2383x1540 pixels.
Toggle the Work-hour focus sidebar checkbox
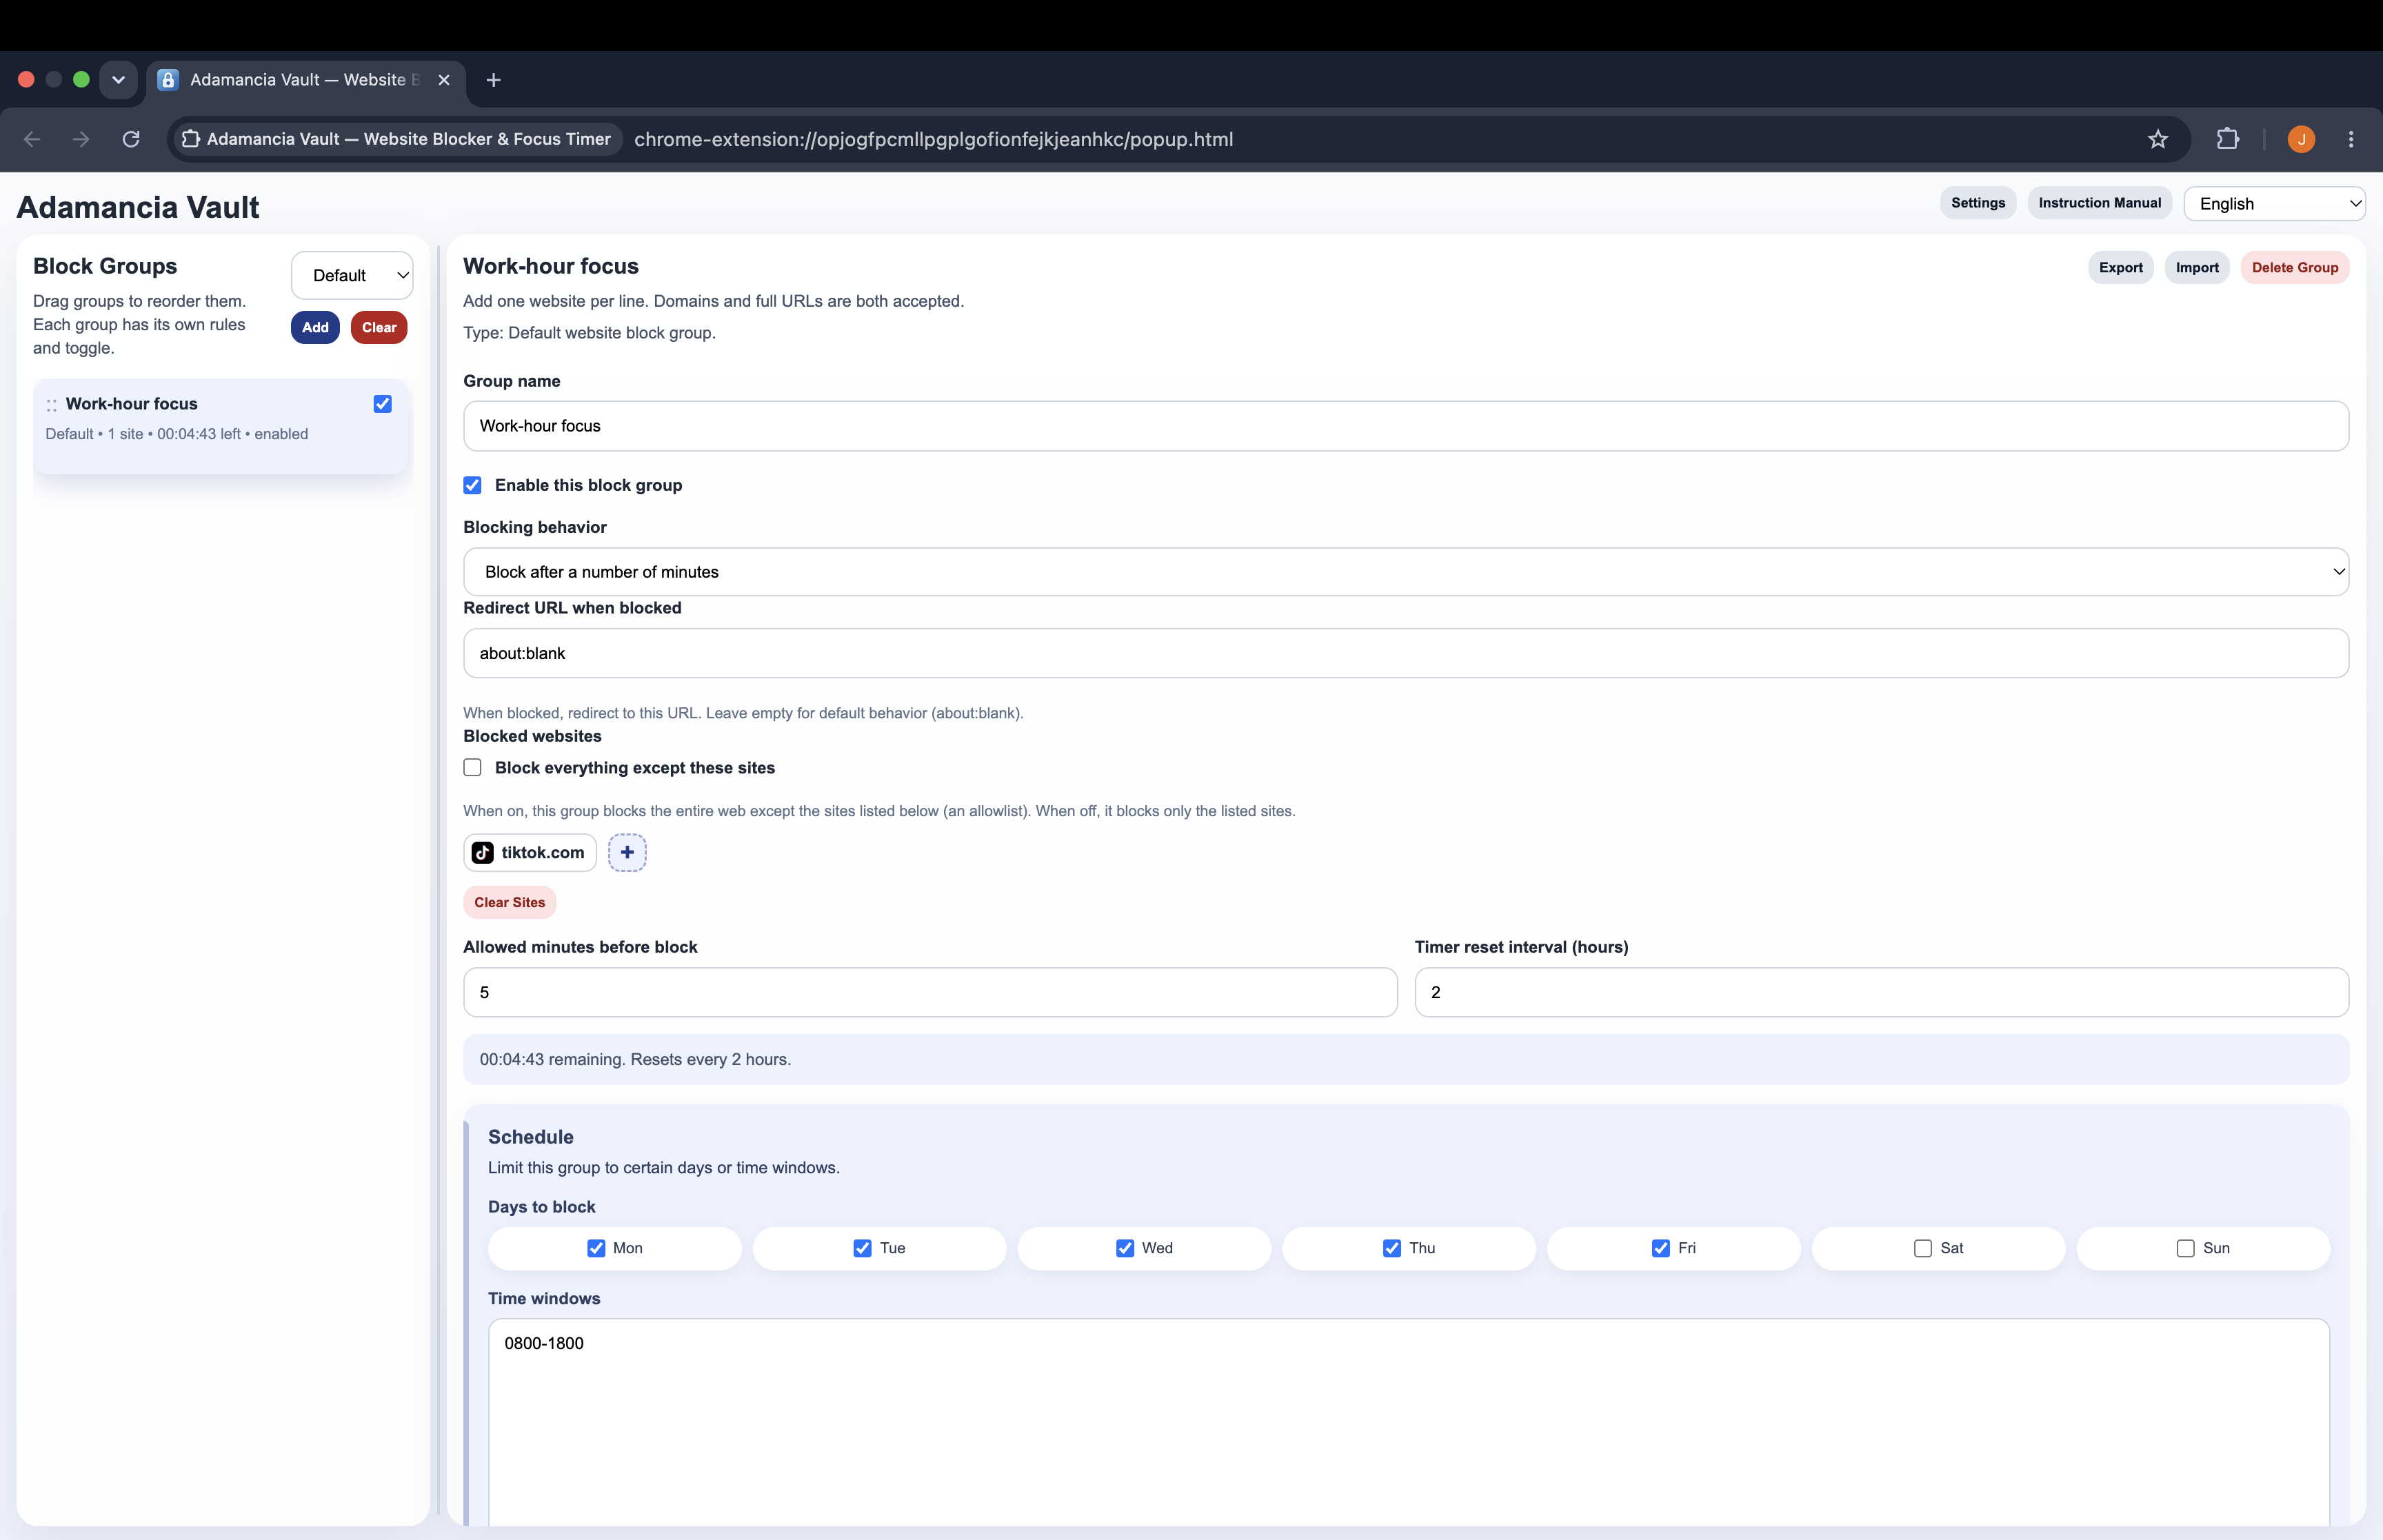[382, 404]
